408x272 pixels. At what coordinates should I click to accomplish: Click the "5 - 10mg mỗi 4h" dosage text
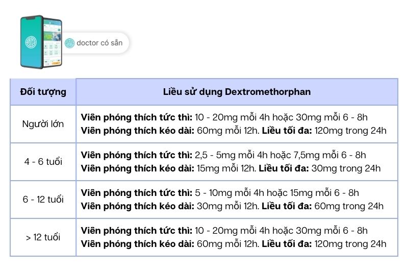click(226, 193)
